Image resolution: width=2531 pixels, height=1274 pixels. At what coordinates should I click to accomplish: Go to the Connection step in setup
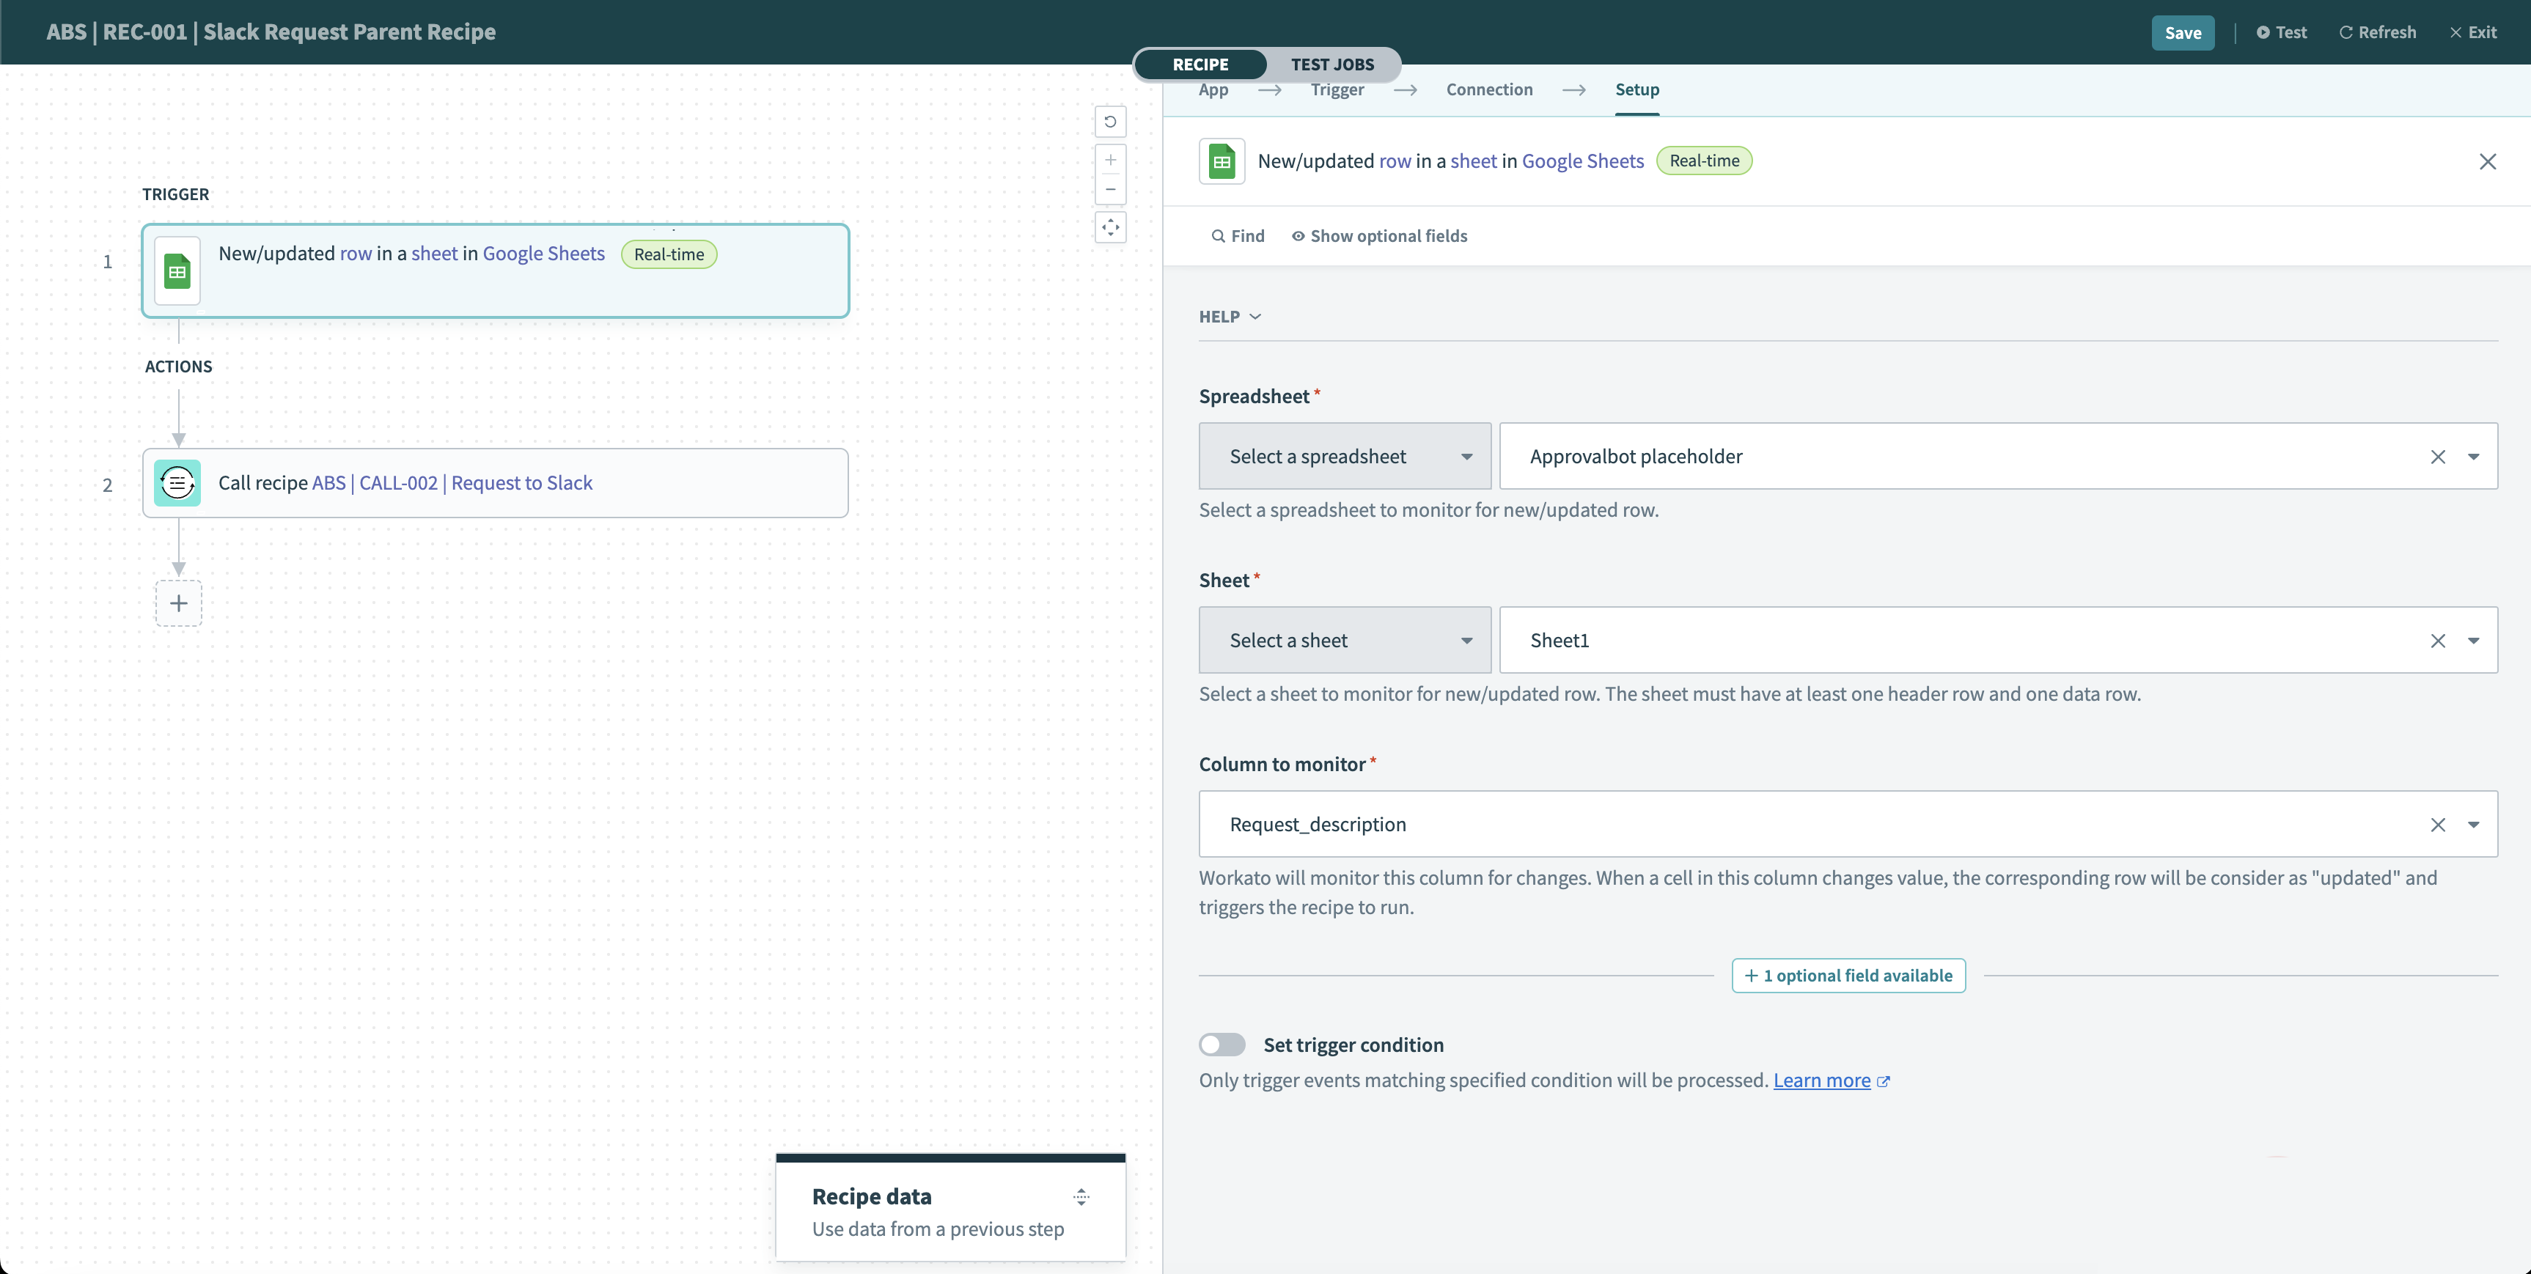(x=1490, y=89)
